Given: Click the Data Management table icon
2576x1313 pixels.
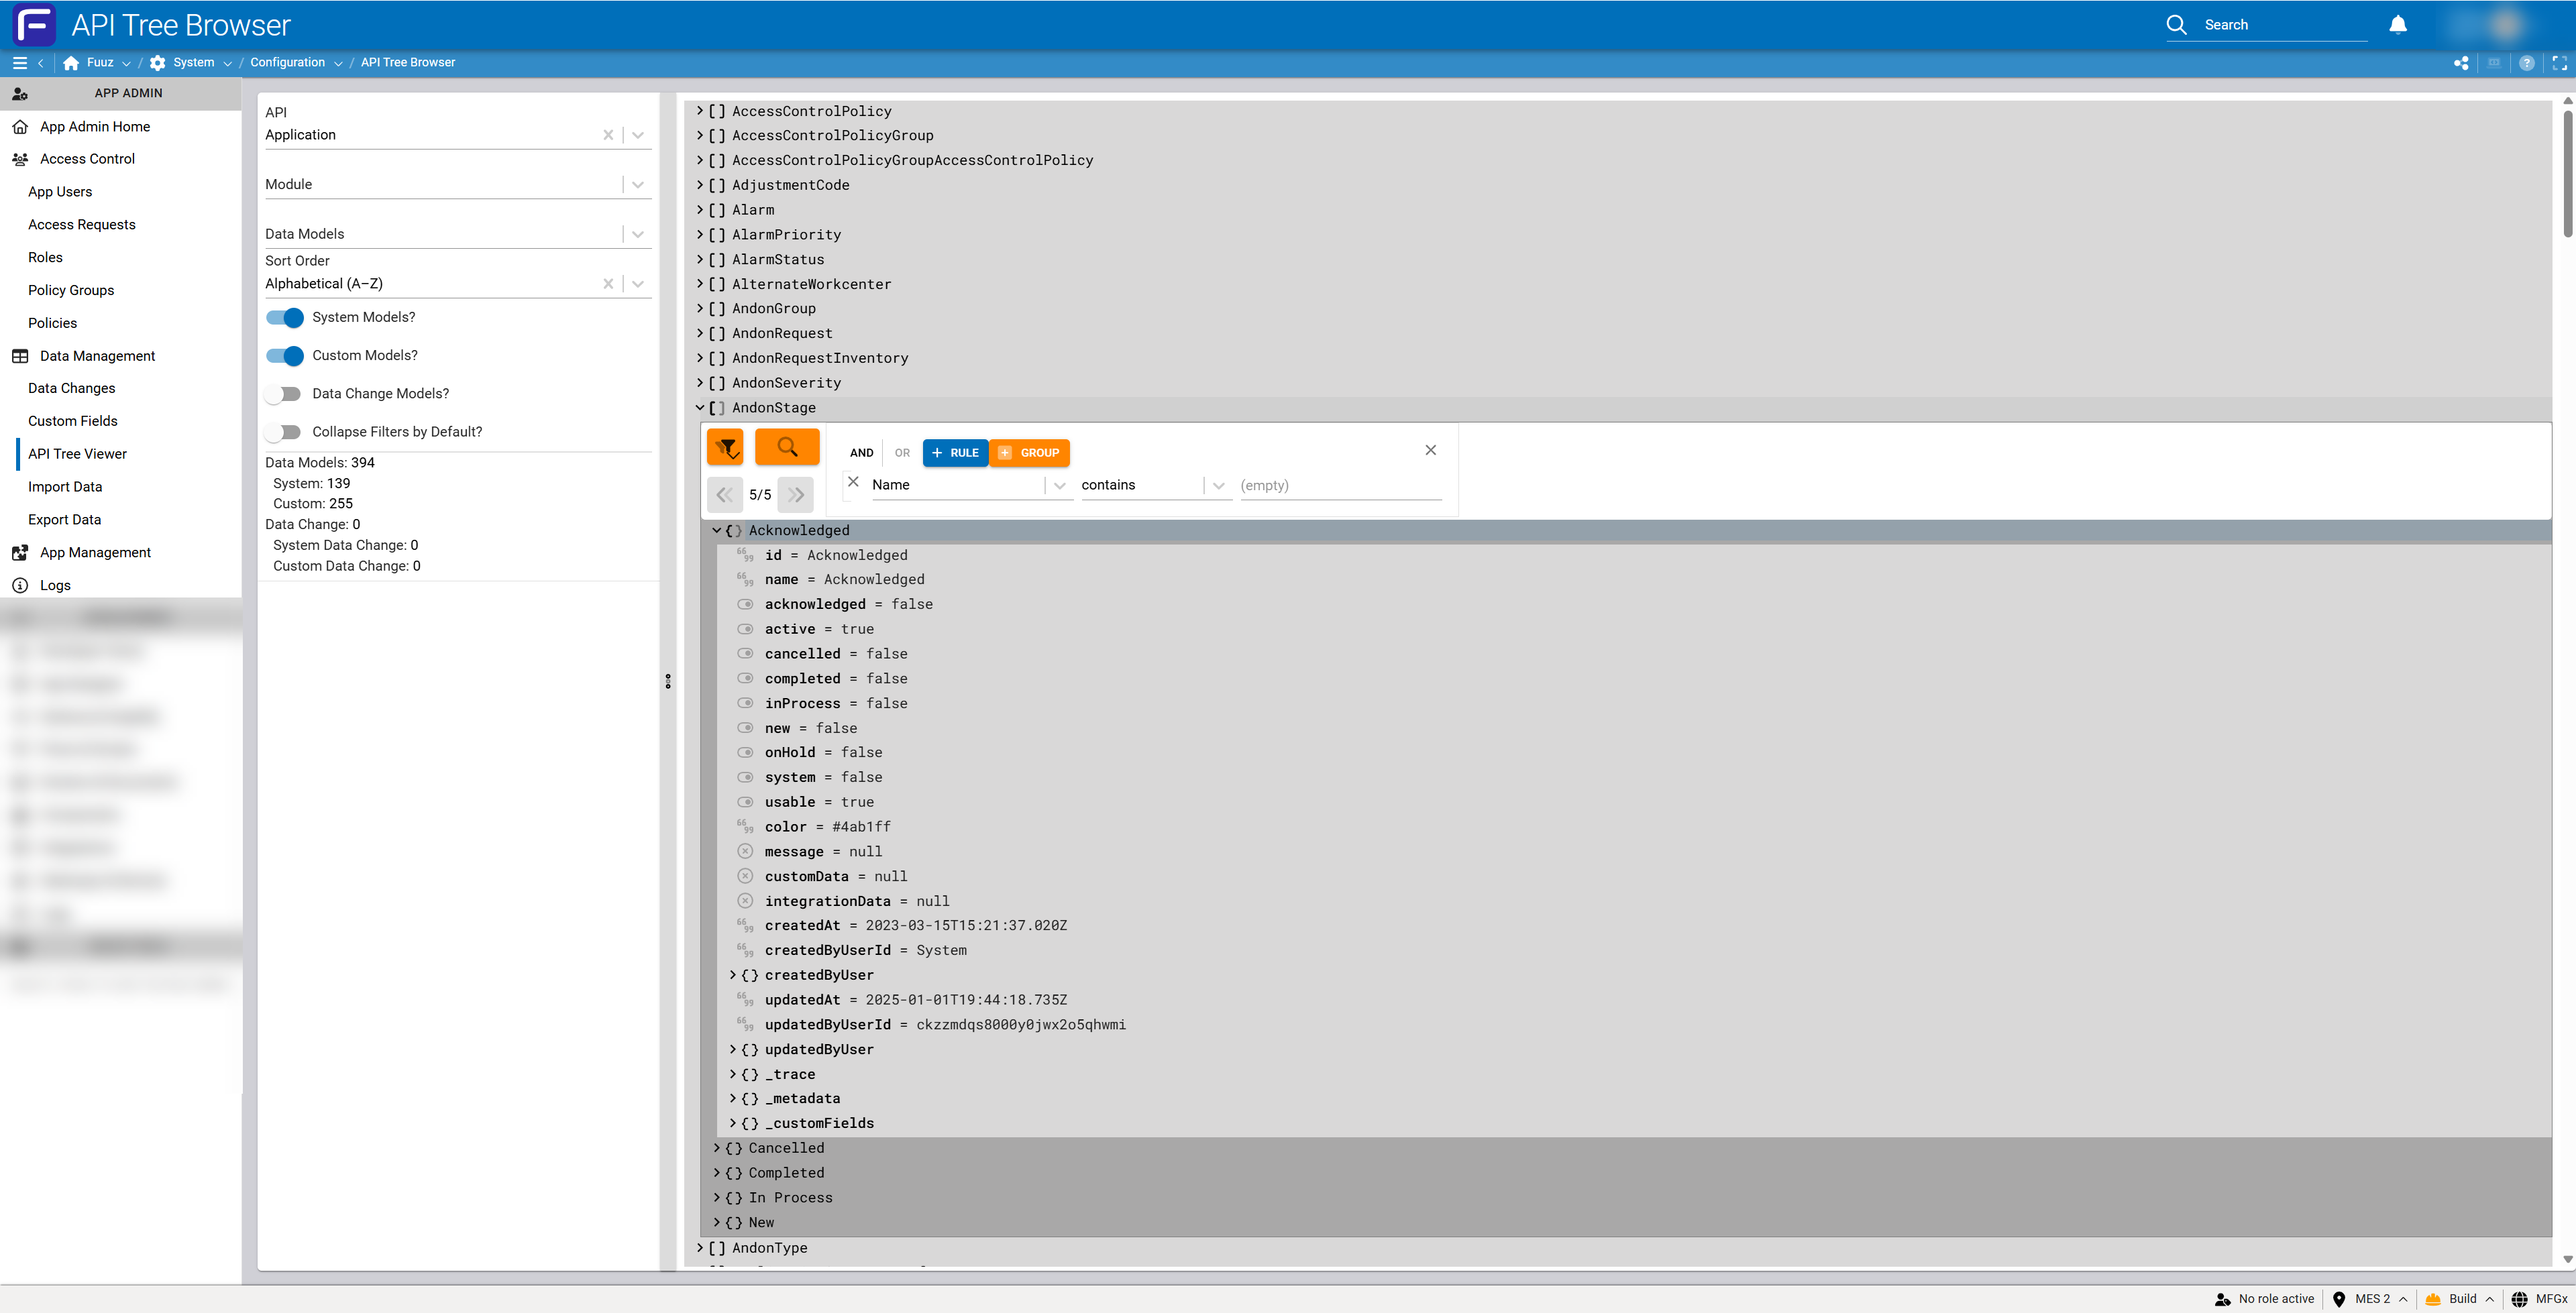Looking at the screenshot, I should pos(20,356).
